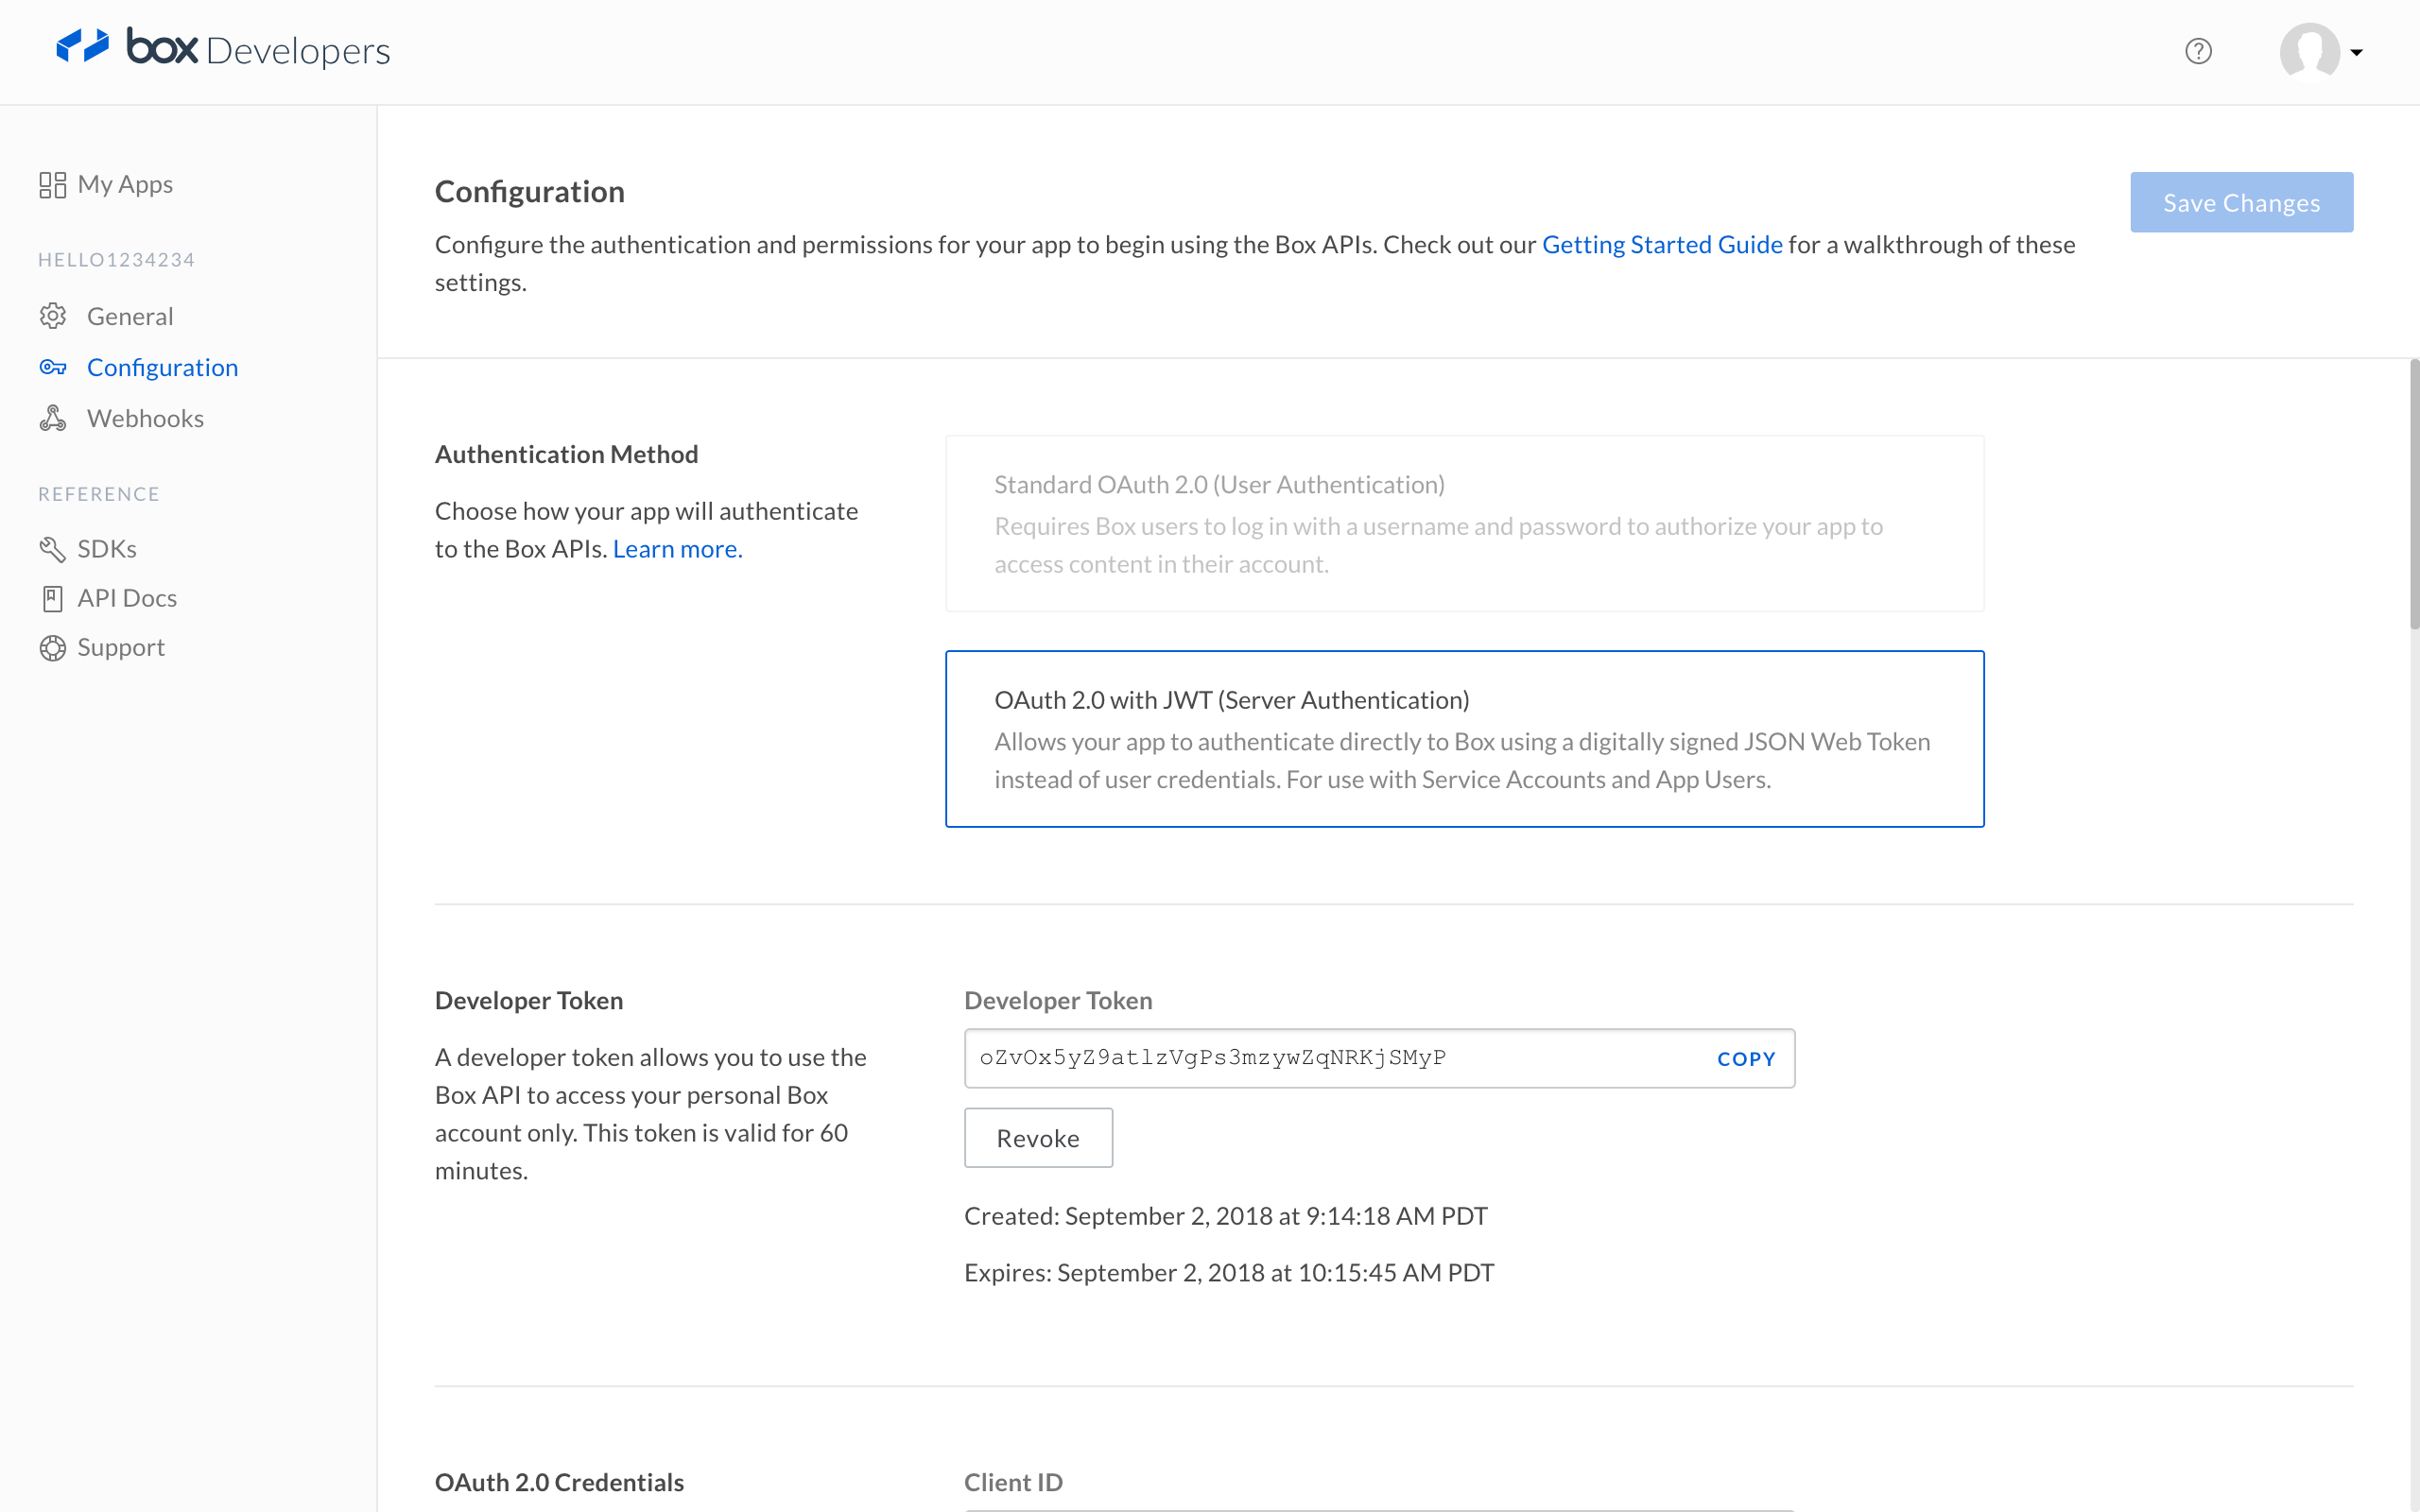2420x1512 pixels.
Task: Click the Authentication Method heading
Action: (566, 455)
